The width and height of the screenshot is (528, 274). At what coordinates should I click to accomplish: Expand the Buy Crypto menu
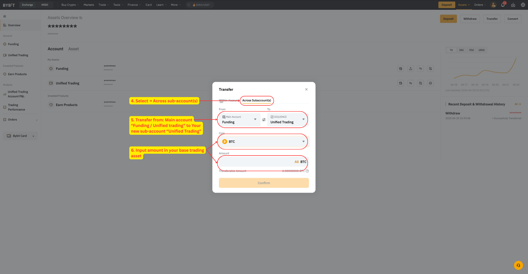pos(70,5)
